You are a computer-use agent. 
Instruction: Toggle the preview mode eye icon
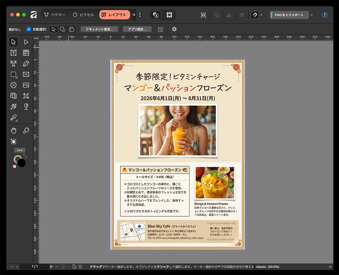(203, 15)
